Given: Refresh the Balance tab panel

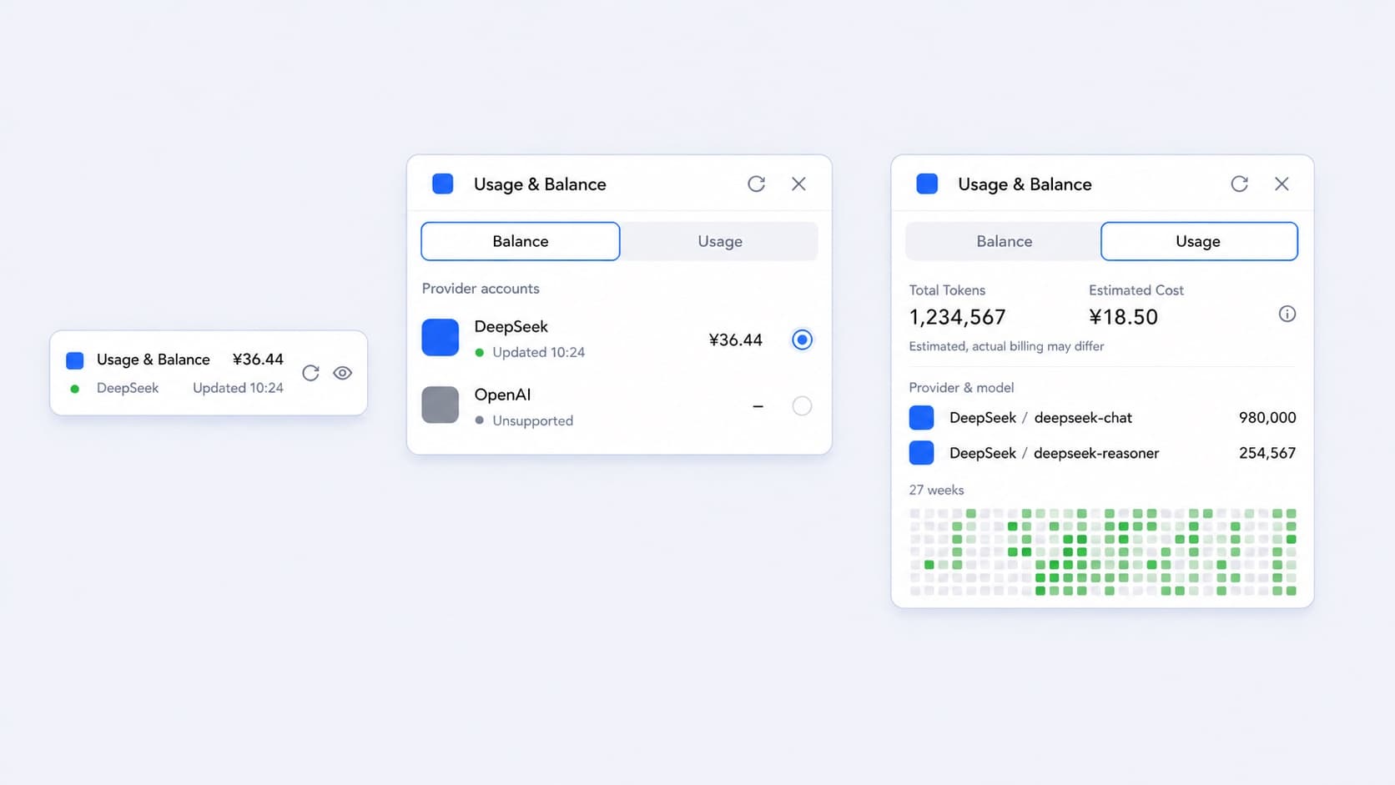Looking at the screenshot, I should point(756,184).
